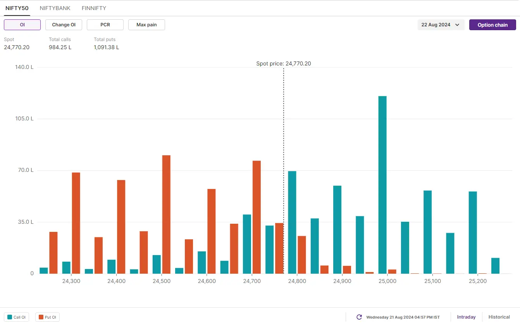The image size is (520, 324).
Task: Open the Max pain view
Action: (x=146, y=25)
